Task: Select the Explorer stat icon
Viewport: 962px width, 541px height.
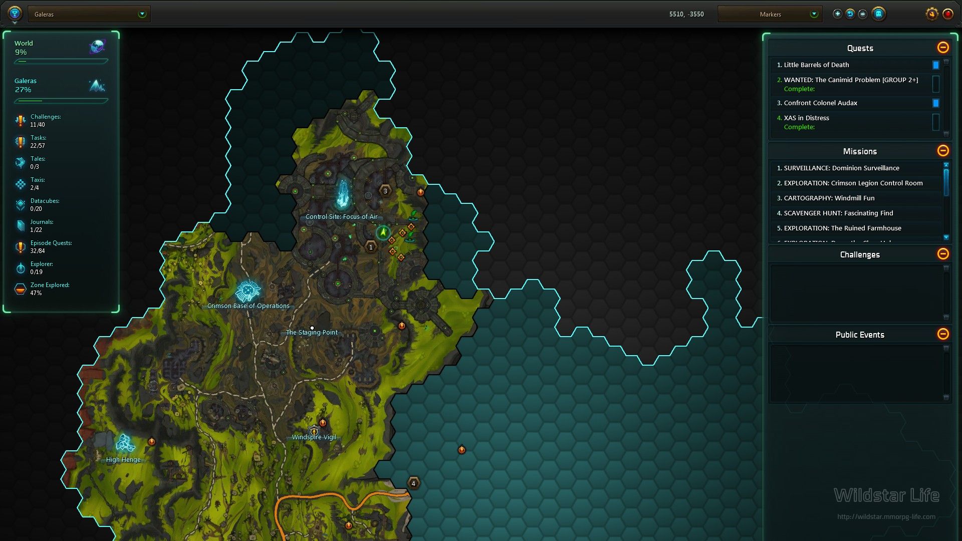Action: coord(20,268)
